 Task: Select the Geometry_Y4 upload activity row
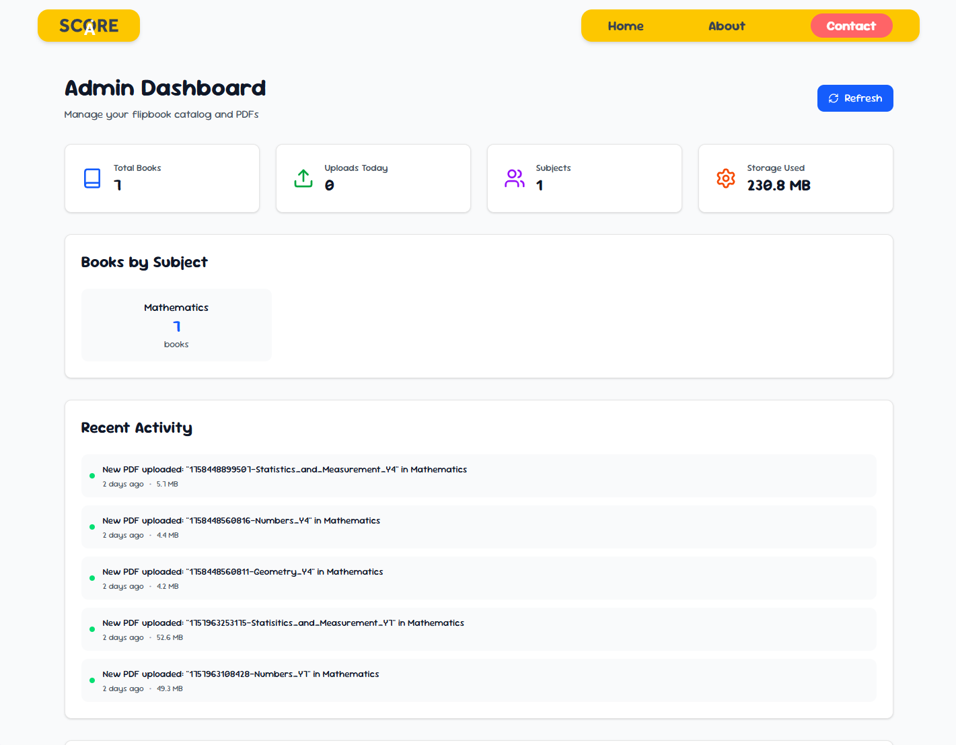point(478,578)
